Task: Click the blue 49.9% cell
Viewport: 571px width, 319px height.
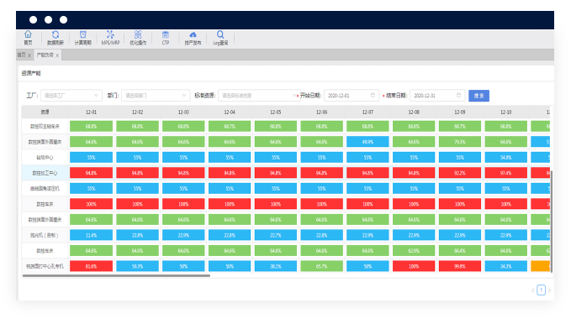Action: [x=367, y=142]
